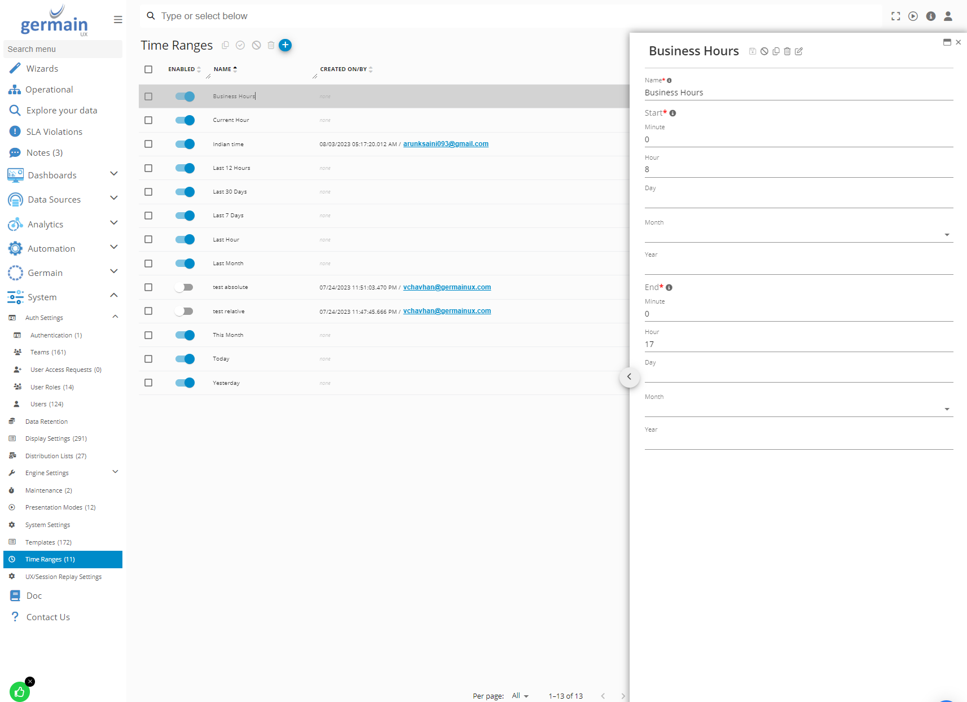Image resolution: width=967 pixels, height=702 pixels.
Task: Open the user profile icon
Action: click(x=948, y=16)
